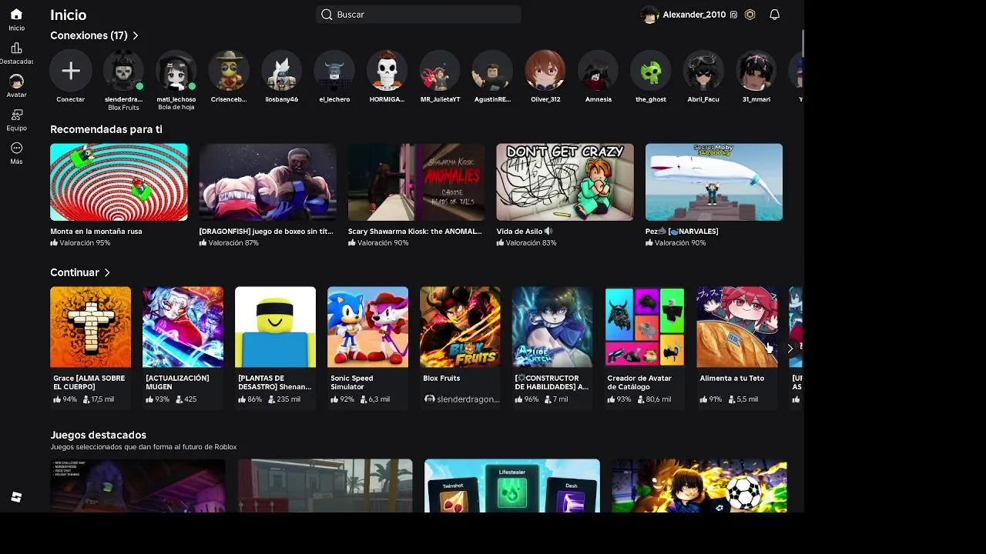986x554 pixels.
Task: Open Scary Shawarma Kiosk ANOMALIES thumbnail
Action: pos(416,182)
